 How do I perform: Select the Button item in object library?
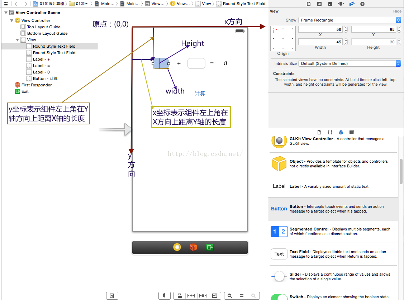[333, 209]
